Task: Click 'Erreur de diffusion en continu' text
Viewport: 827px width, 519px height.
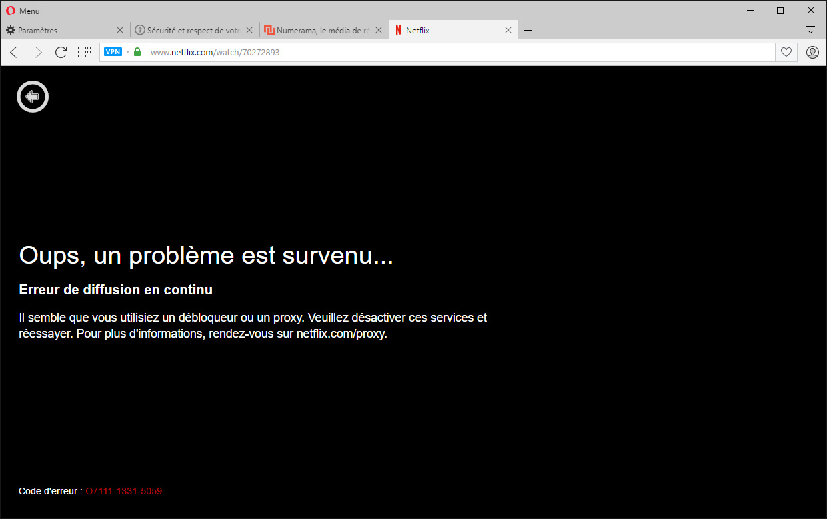Action: click(116, 290)
